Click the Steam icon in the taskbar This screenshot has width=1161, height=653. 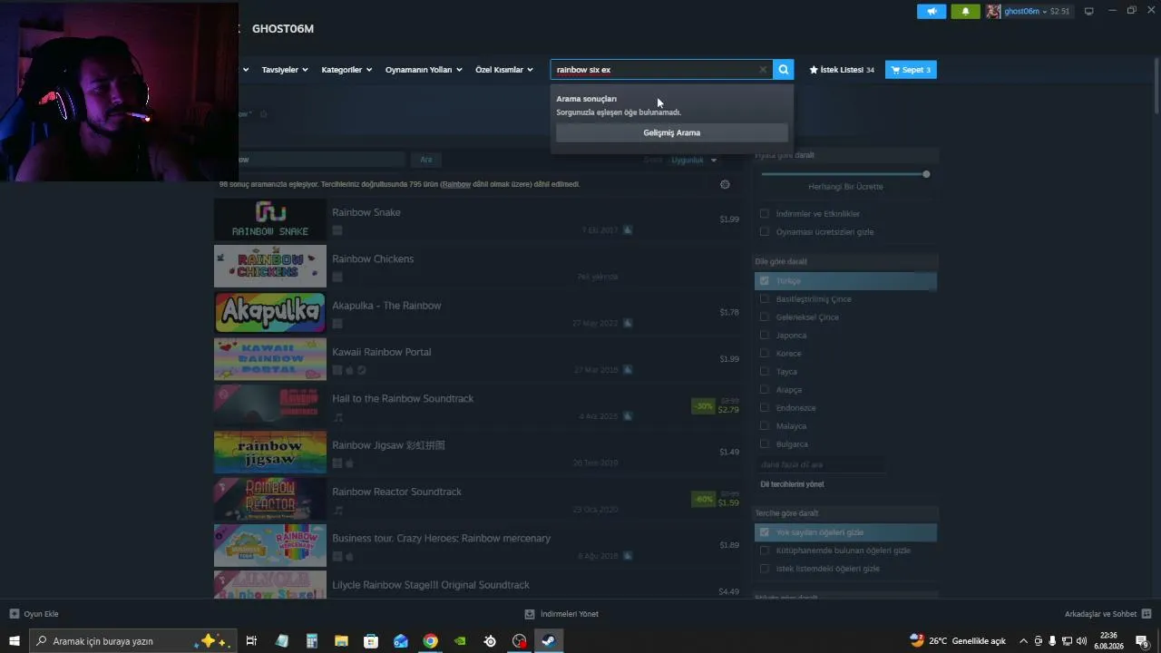(x=549, y=641)
